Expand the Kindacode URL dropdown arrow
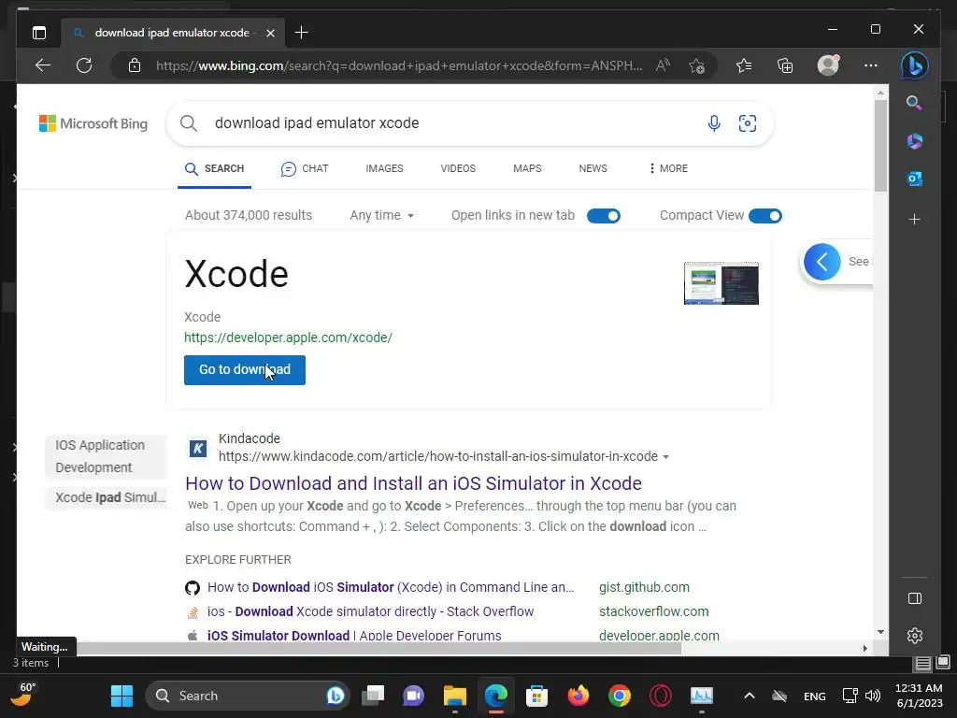Viewport: 957px width, 718px height. 665,456
